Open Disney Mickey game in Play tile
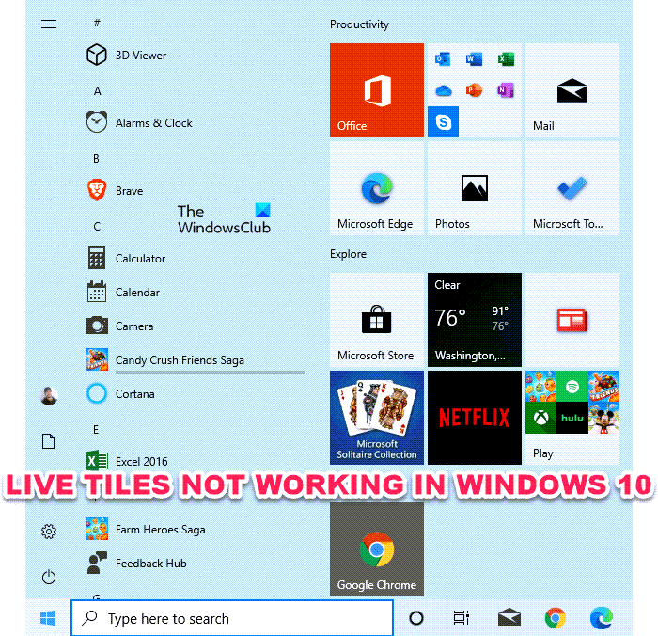This screenshot has height=636, width=658. point(603,418)
